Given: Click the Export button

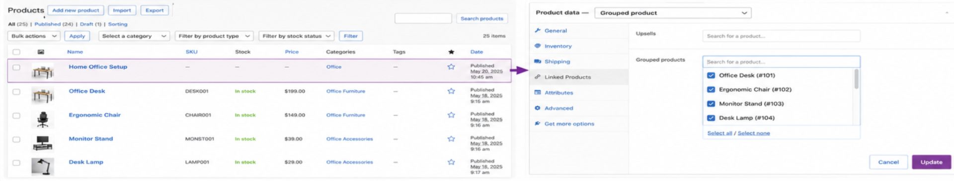Looking at the screenshot, I should 155,10.
